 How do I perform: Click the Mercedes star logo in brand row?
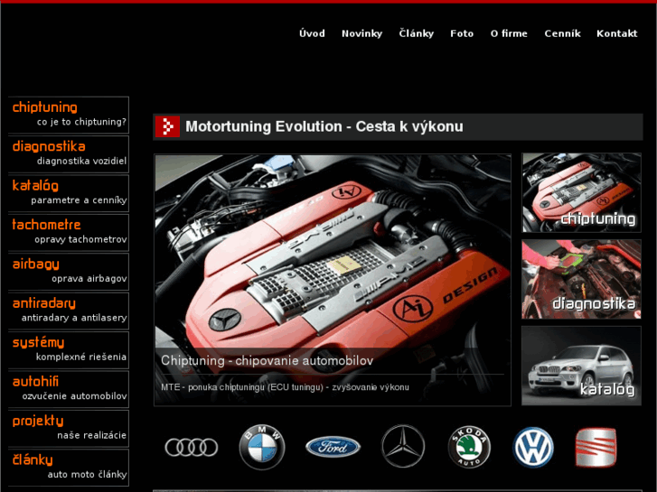point(403,446)
